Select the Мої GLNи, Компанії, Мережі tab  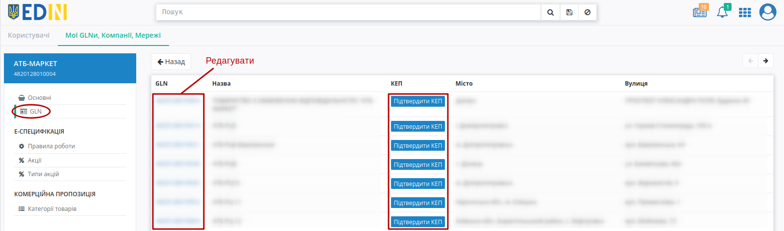(113, 35)
